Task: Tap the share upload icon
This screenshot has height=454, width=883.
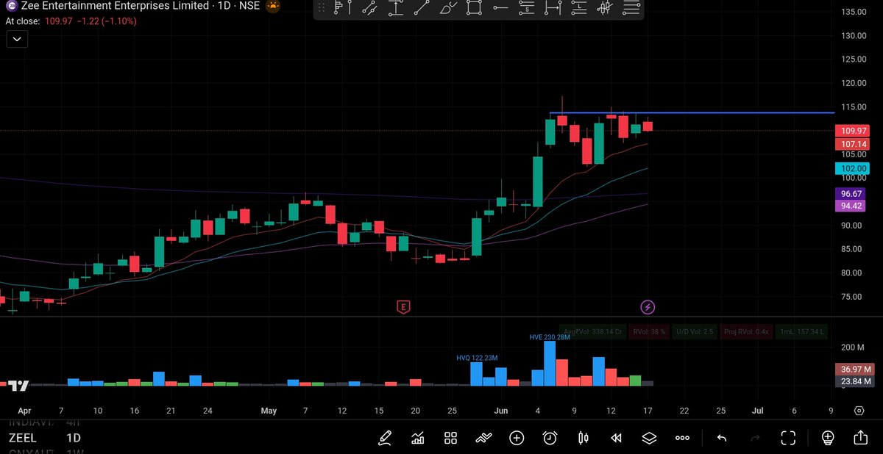Action: click(x=860, y=438)
